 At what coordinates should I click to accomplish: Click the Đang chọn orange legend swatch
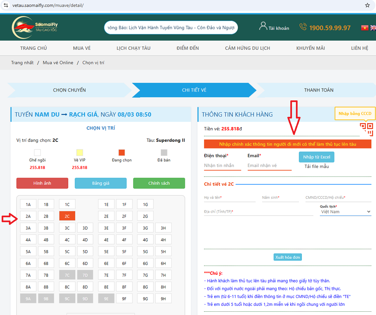coord(122,153)
